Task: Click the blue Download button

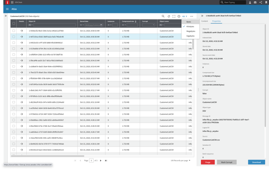Action: (x=256, y=162)
